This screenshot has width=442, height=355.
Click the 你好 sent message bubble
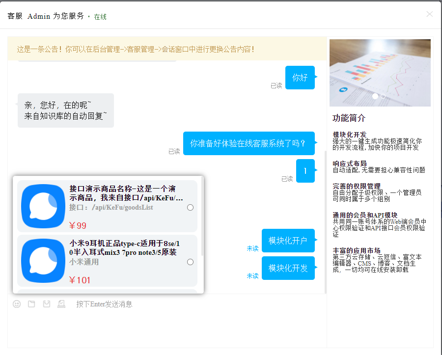(x=300, y=78)
